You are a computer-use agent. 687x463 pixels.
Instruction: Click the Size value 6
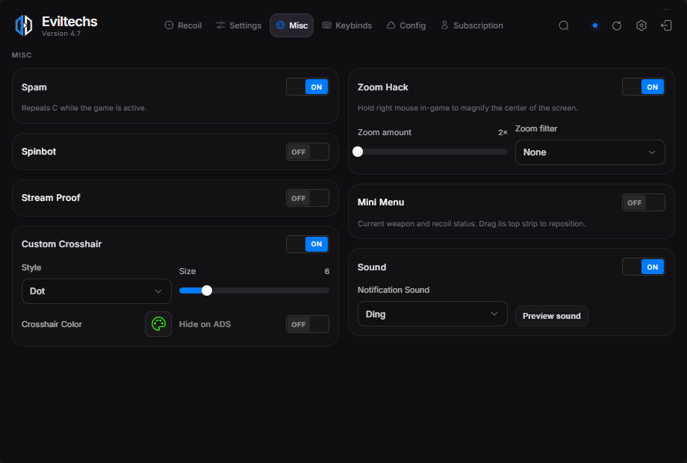coord(327,271)
